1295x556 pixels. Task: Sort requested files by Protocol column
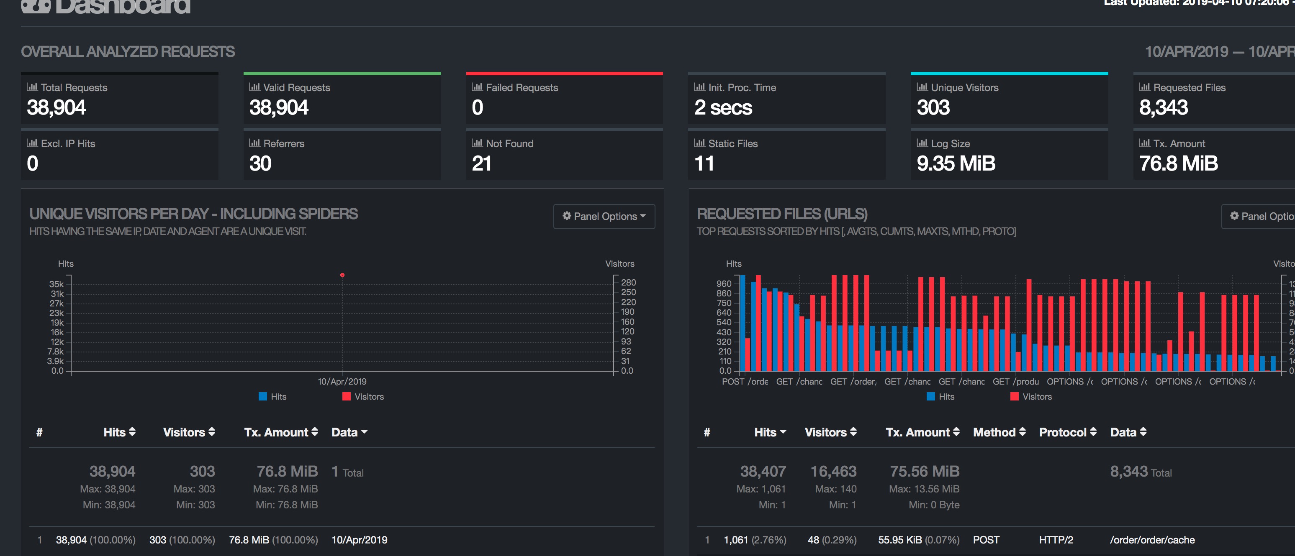pyautogui.click(x=1068, y=432)
